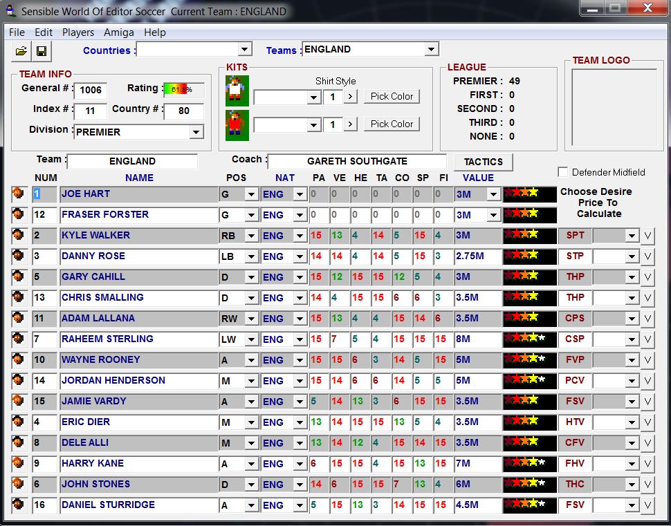Click the Coach name input field
Viewport: 671px width, 526px height.
click(x=357, y=161)
